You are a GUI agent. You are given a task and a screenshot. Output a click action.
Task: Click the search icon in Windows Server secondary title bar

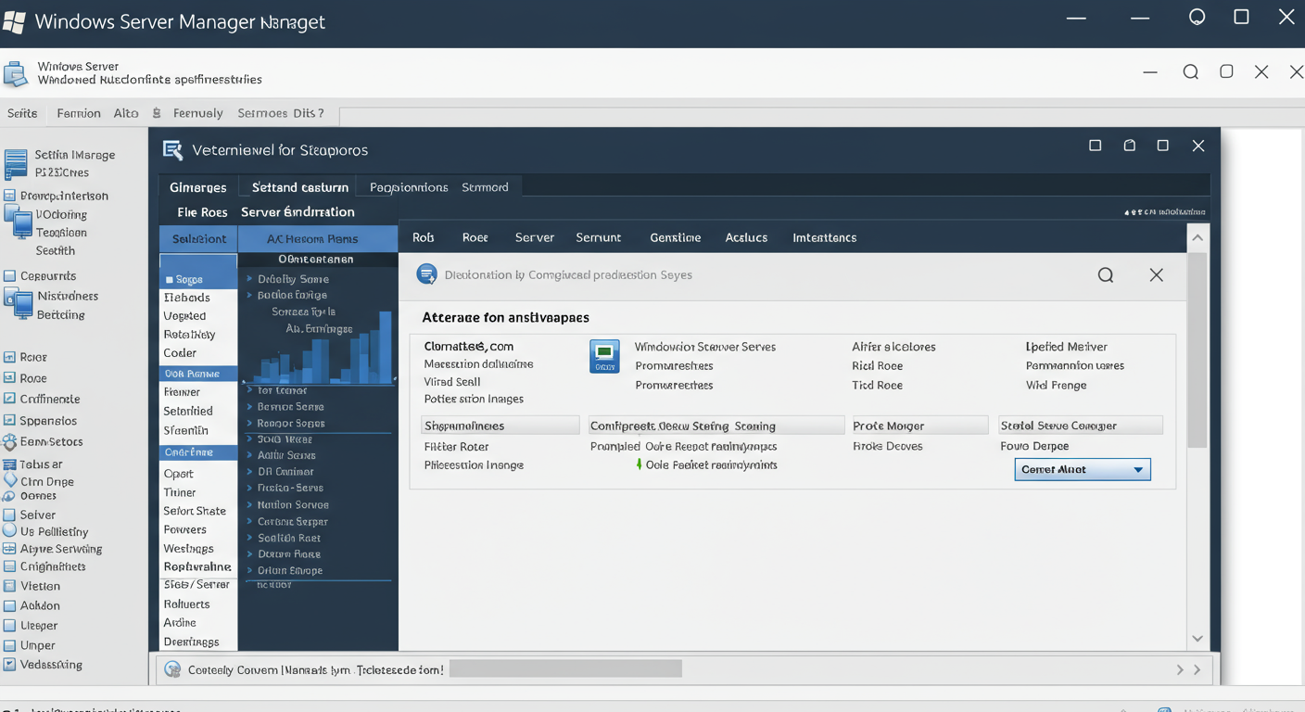(x=1191, y=72)
